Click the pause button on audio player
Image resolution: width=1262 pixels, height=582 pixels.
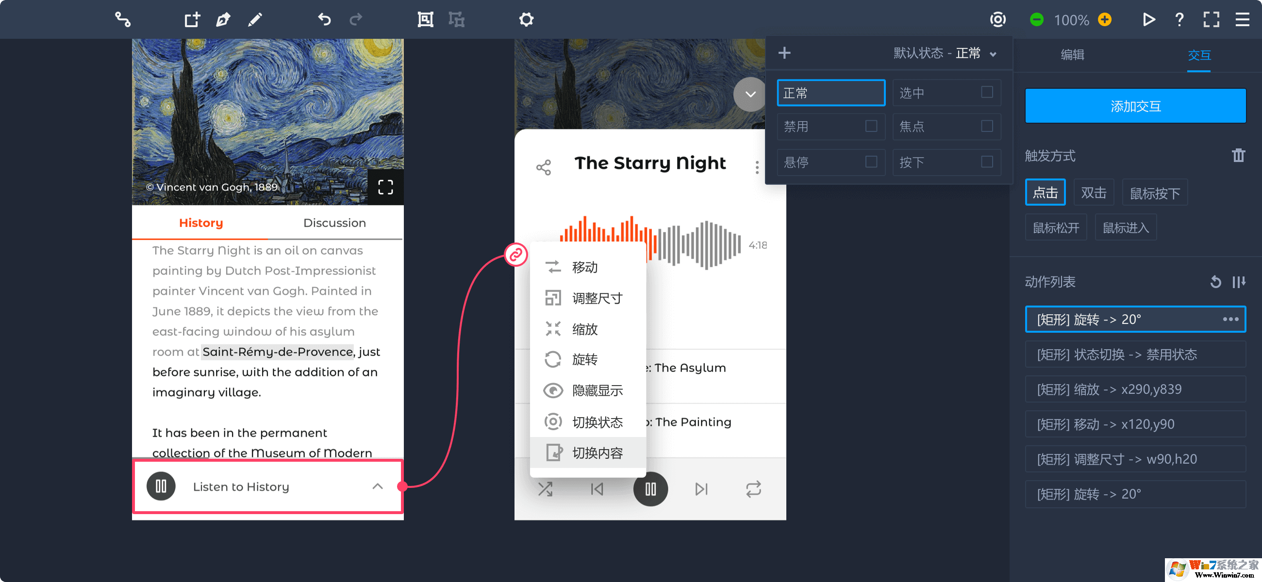(650, 489)
